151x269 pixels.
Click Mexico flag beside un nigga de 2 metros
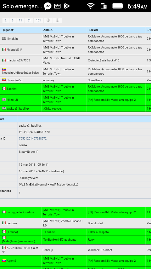coord(4,212)
